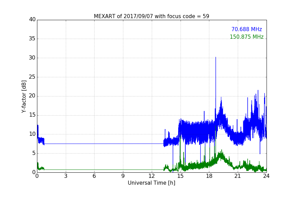Click the y-axis tick label 40
This screenshot has width=296, height=197.
click(32, 19)
